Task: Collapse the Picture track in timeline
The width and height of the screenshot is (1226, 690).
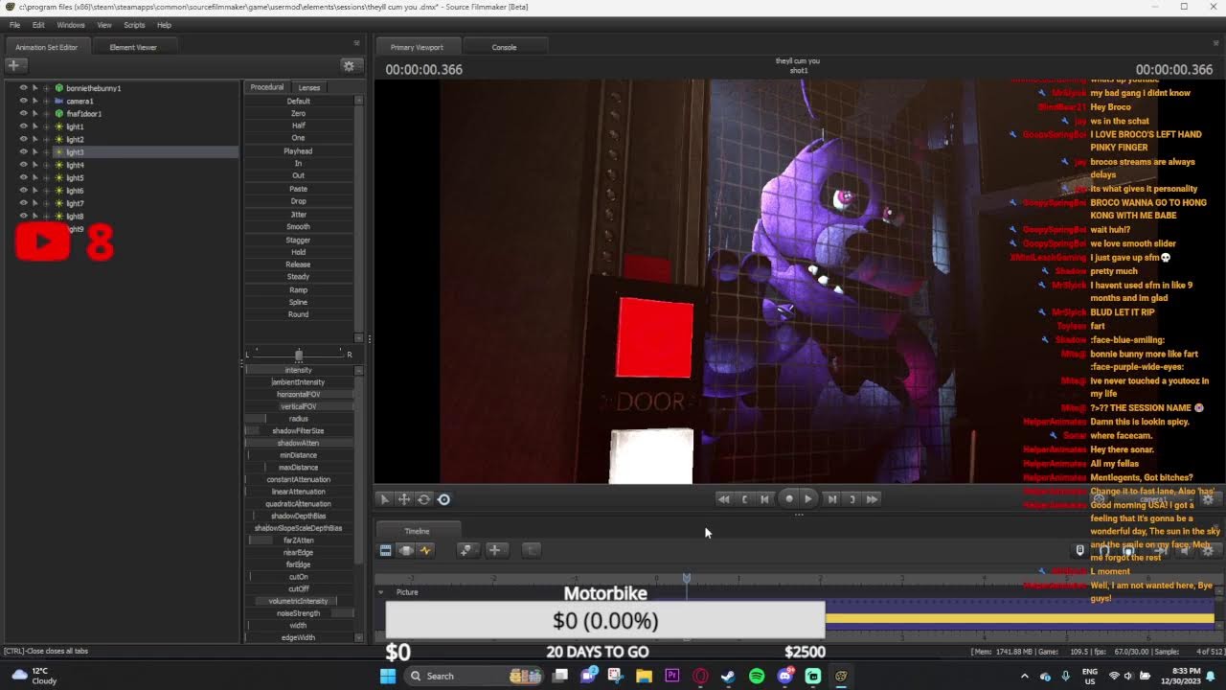Action: 380,592
